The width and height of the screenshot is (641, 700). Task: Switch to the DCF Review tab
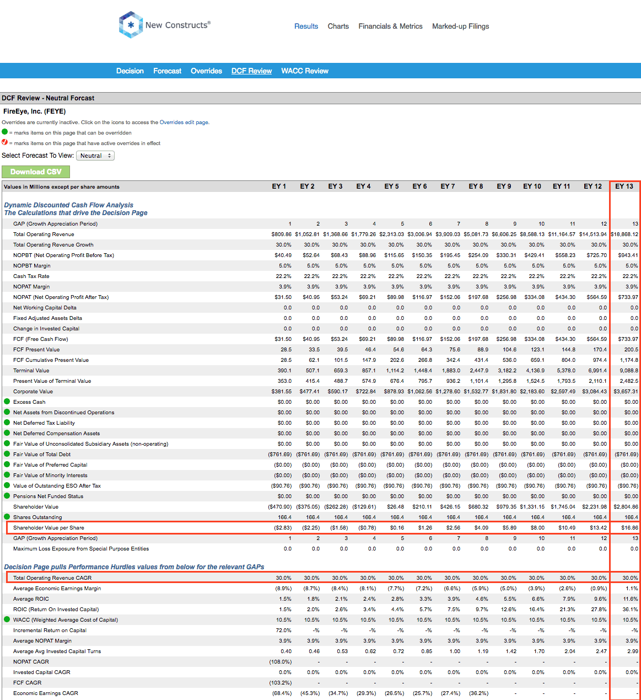tap(251, 71)
